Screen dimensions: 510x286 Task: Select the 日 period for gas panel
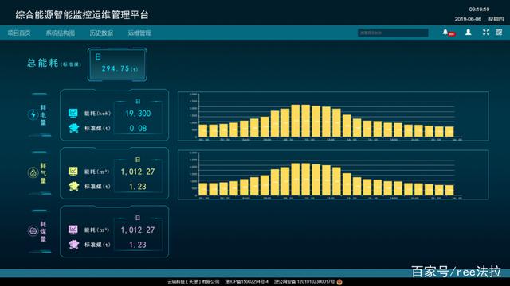(x=138, y=160)
